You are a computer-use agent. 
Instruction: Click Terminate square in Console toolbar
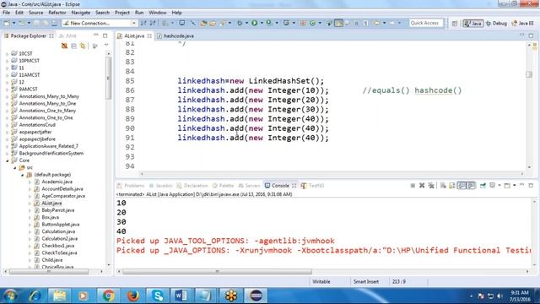(x=413, y=186)
